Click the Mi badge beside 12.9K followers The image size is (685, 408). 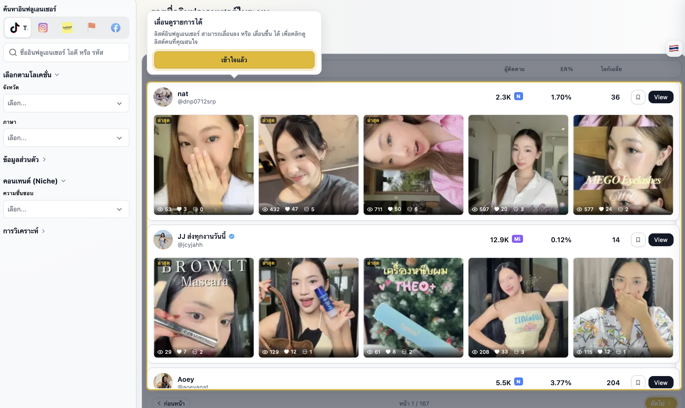coord(517,239)
